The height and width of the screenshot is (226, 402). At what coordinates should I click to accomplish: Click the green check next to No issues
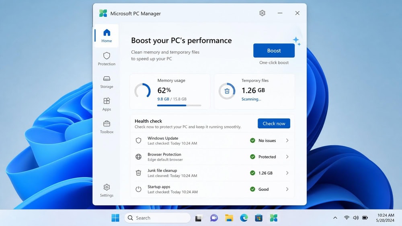pos(252,140)
